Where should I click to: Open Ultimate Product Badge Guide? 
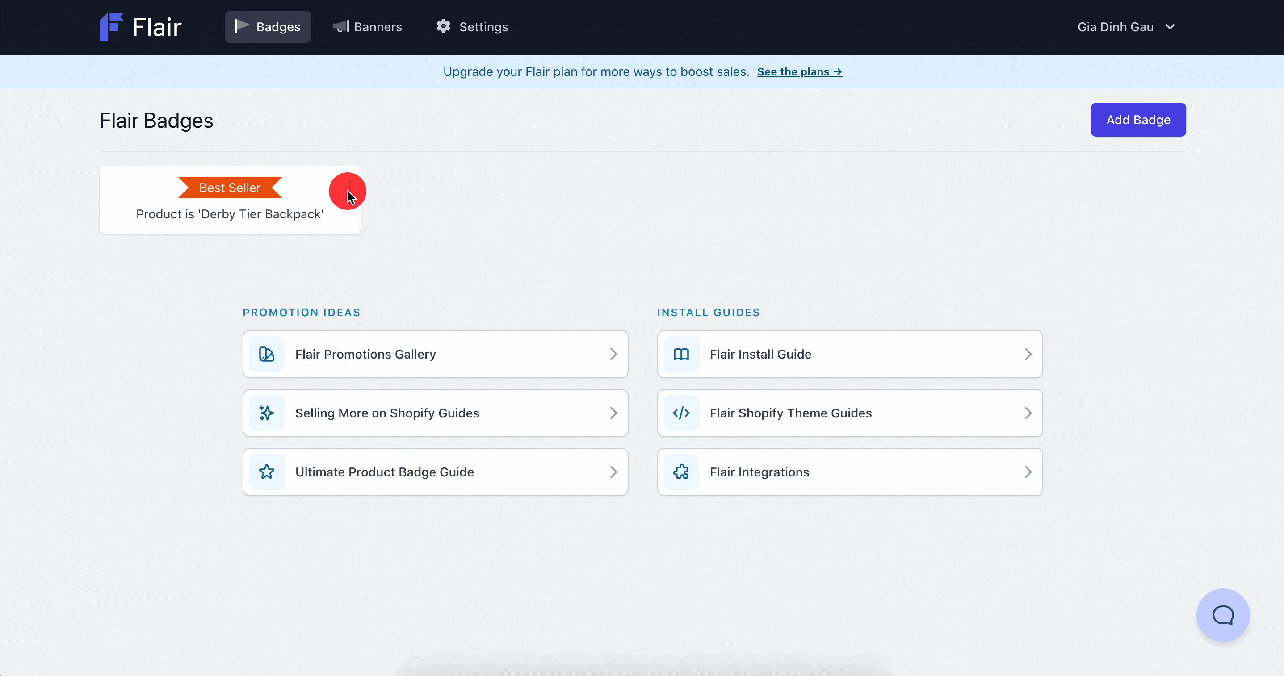coord(435,472)
